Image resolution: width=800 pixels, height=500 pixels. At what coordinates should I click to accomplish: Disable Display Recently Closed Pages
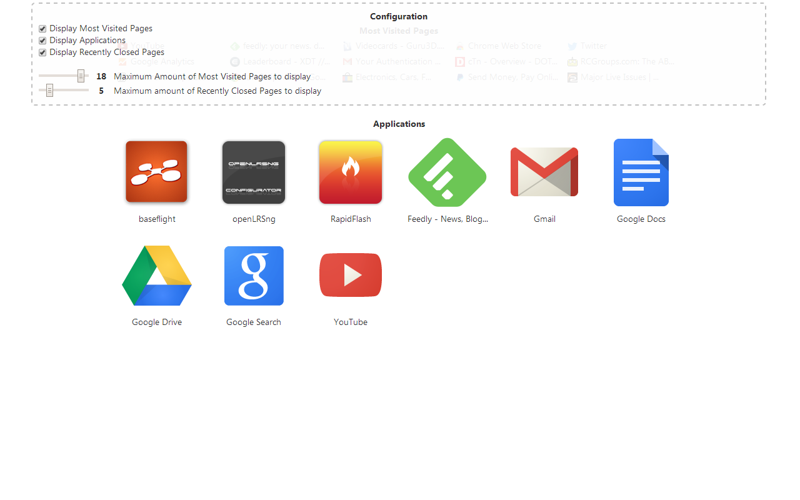click(x=42, y=52)
